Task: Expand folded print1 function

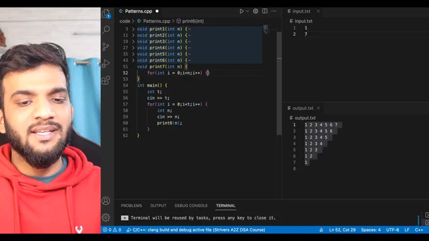Action: point(133,29)
